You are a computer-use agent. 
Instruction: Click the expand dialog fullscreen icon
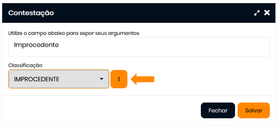[257, 13]
